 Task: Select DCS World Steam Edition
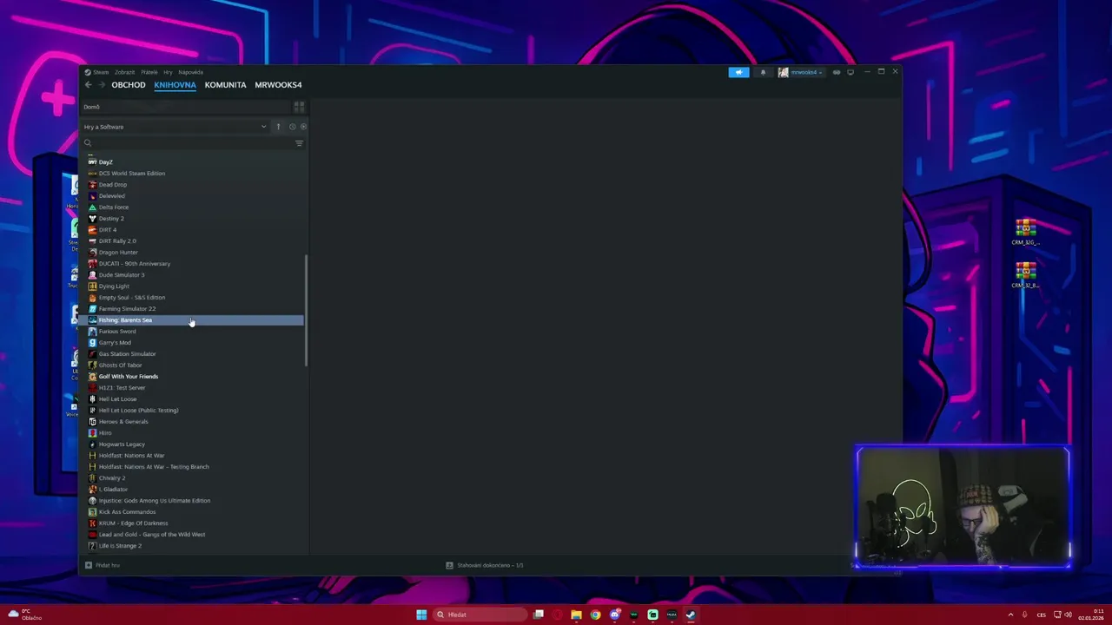(x=132, y=174)
